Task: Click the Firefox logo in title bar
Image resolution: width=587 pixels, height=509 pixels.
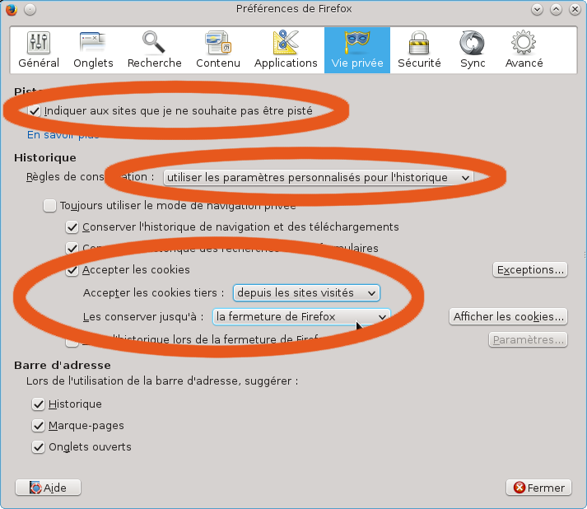Action: [x=12, y=9]
